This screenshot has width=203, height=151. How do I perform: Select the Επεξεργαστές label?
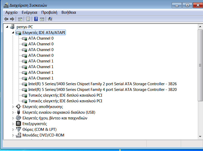(35, 124)
